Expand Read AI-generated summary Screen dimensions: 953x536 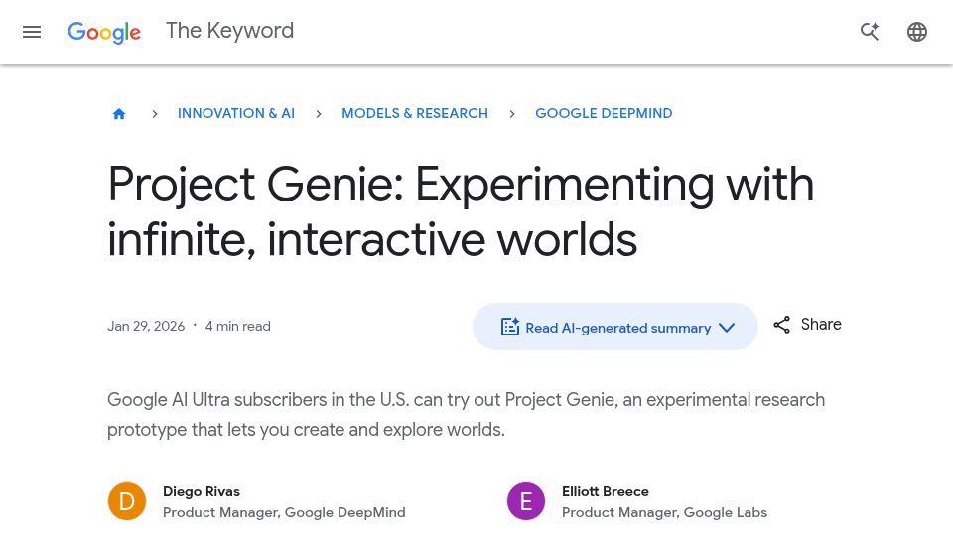pyautogui.click(x=615, y=327)
